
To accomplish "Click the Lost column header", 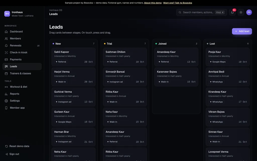I will (x=228, y=44).
